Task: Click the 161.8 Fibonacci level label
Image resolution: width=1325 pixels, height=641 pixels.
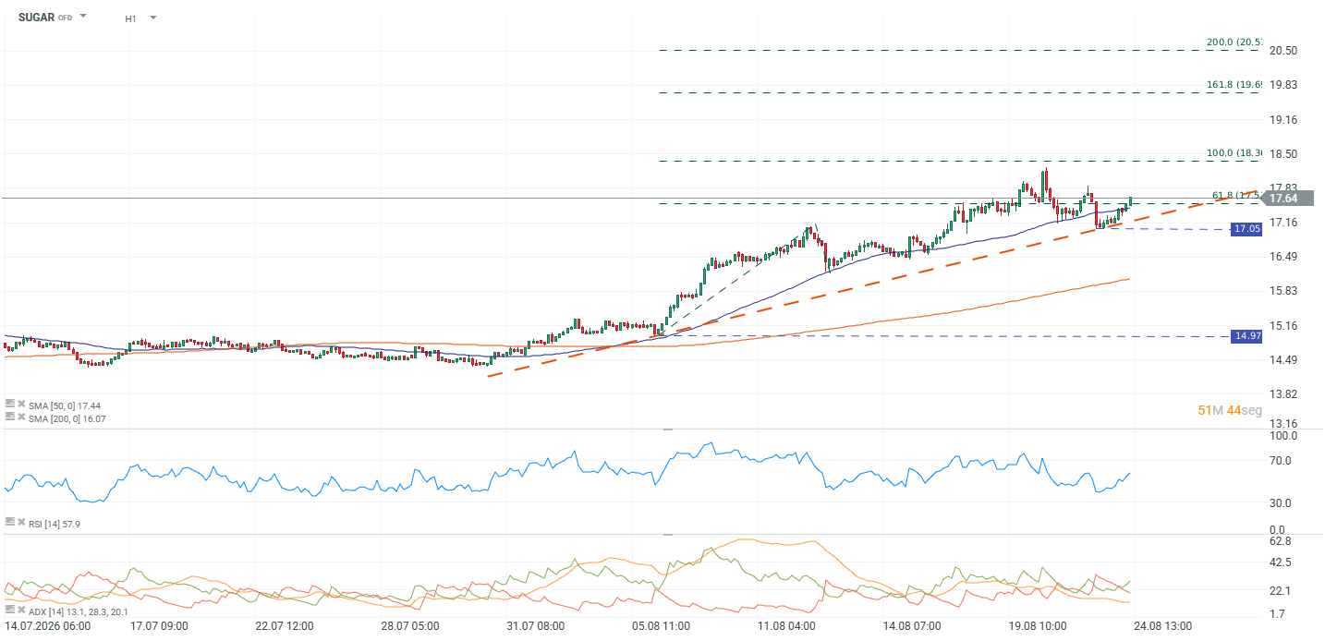Action: coord(1234,85)
